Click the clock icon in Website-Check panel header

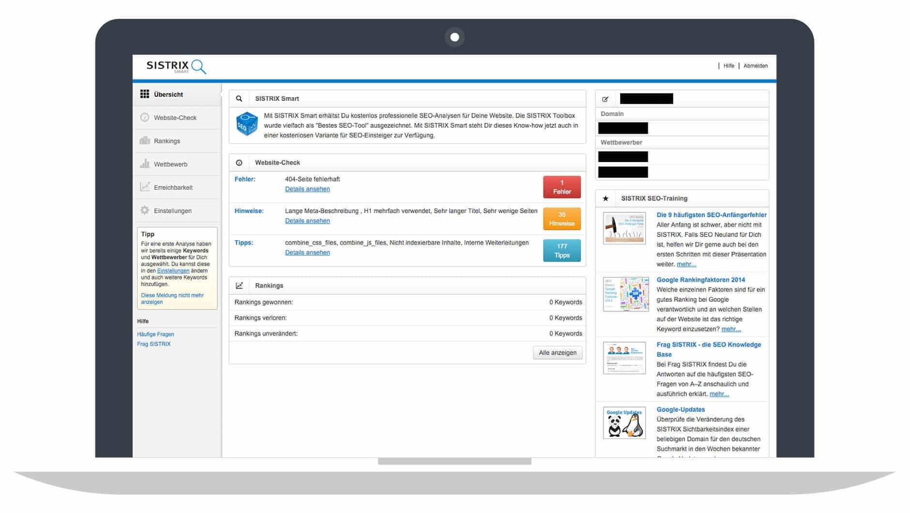tap(239, 163)
